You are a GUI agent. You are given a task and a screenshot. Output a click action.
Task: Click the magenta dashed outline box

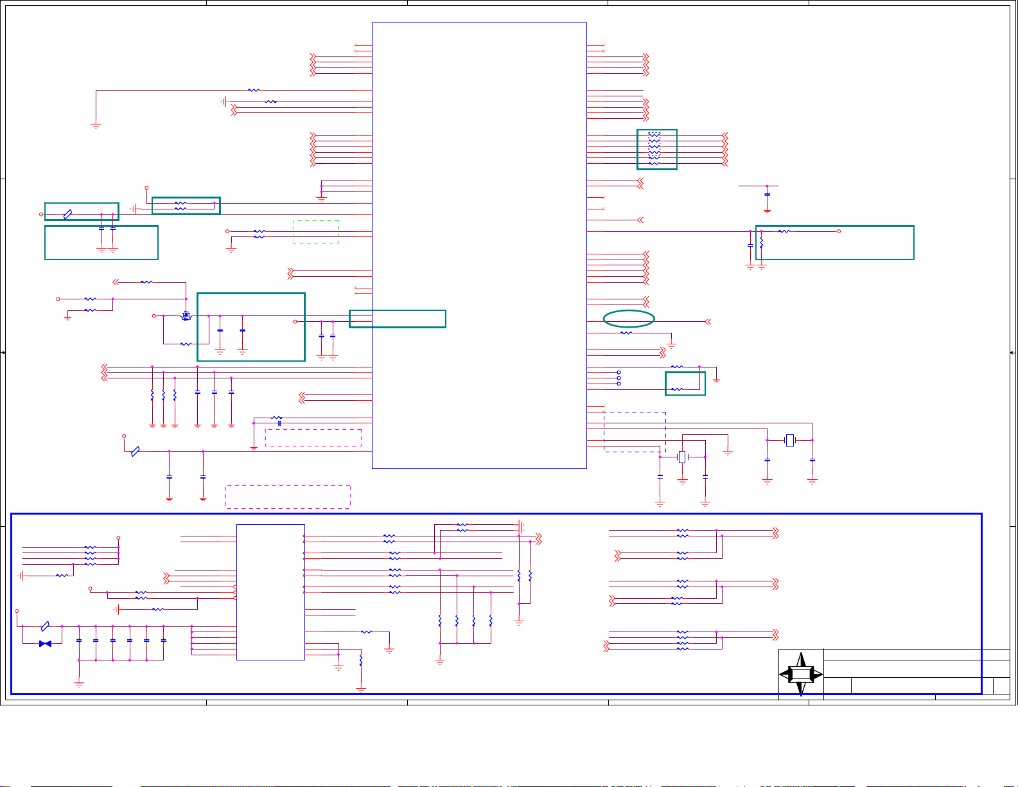point(313,438)
